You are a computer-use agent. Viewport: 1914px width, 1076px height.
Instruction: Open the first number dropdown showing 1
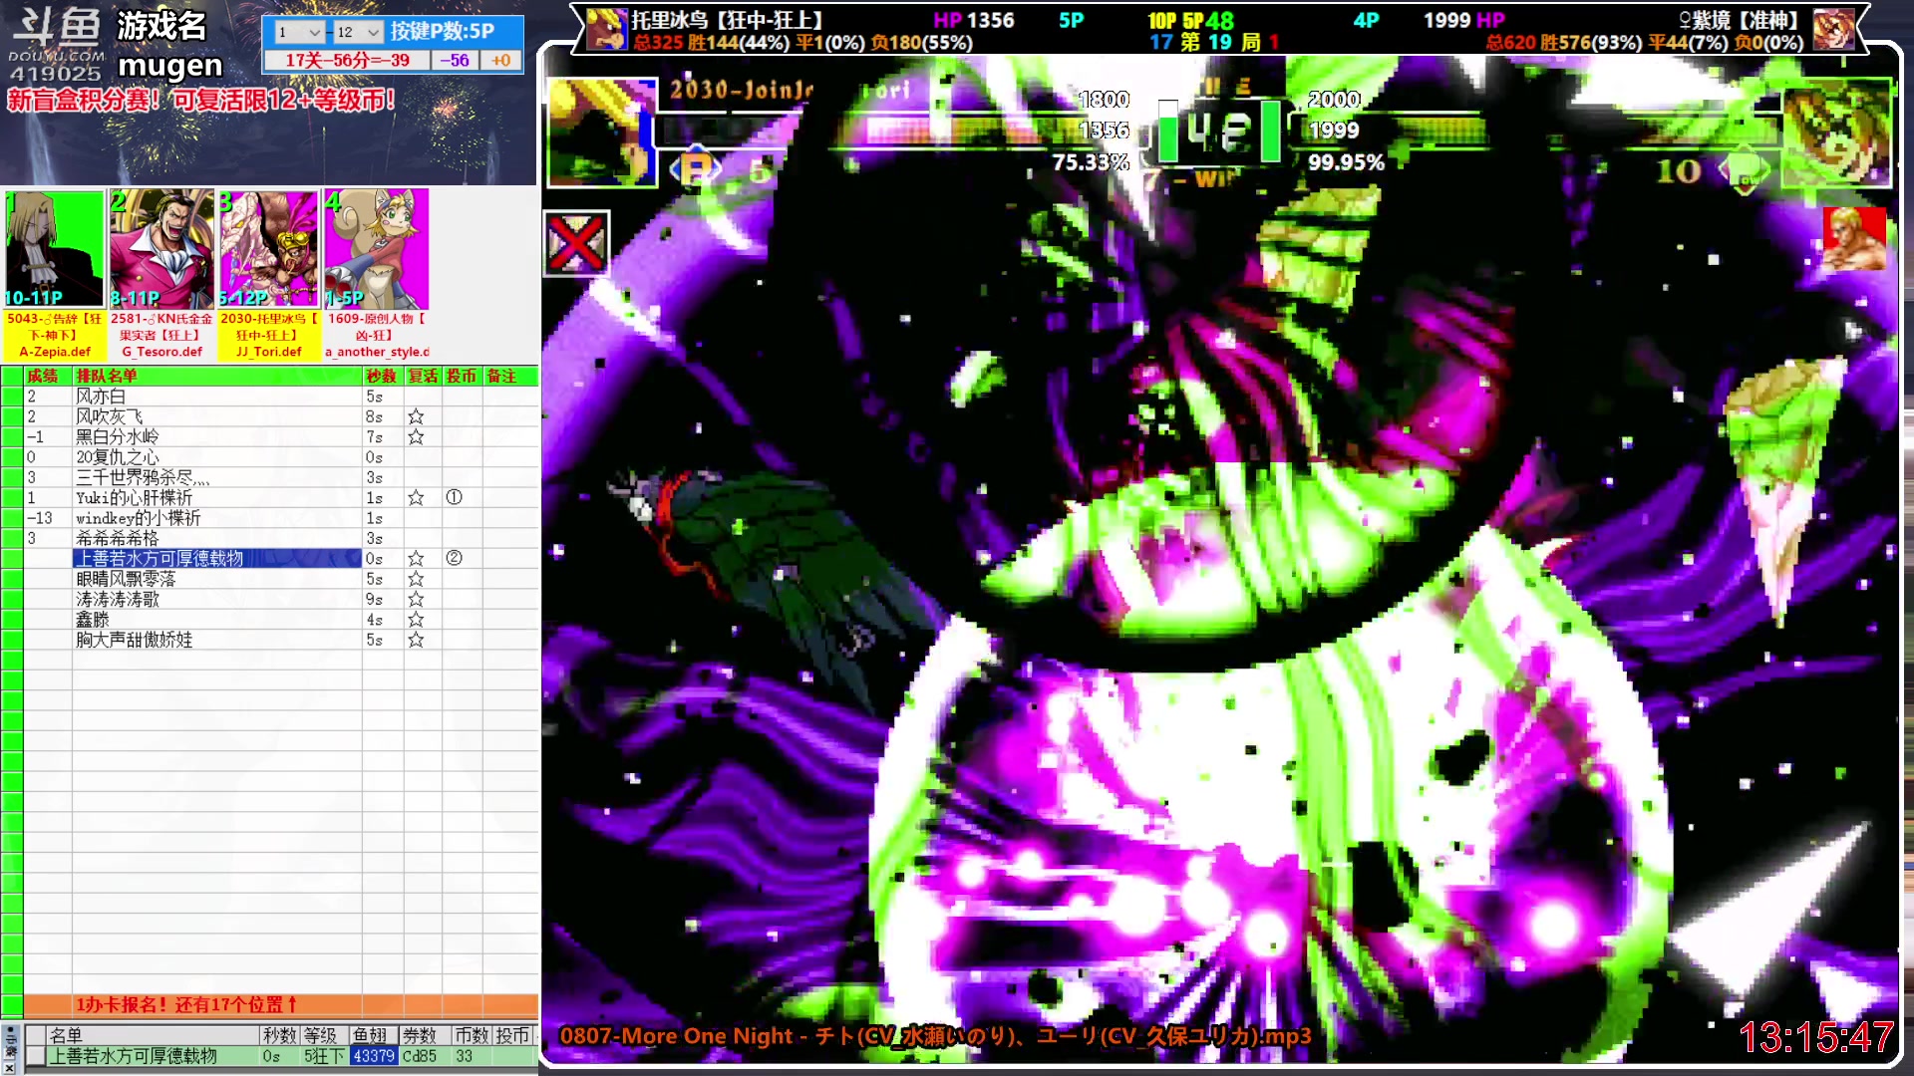298,32
